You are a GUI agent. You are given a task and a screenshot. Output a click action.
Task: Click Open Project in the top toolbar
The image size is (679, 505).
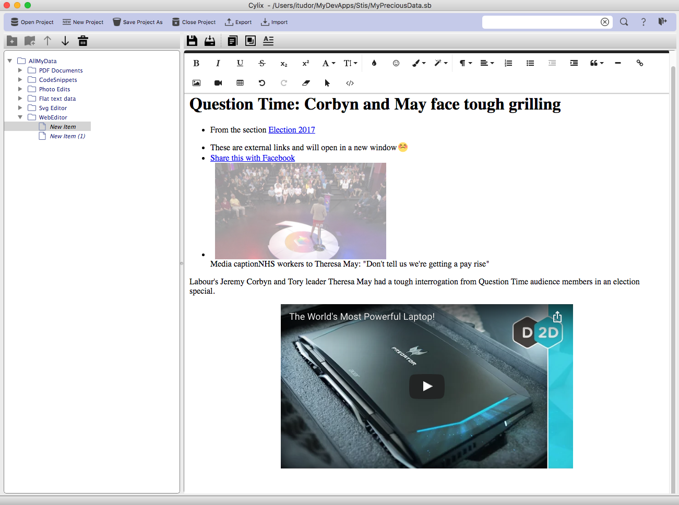click(x=32, y=22)
